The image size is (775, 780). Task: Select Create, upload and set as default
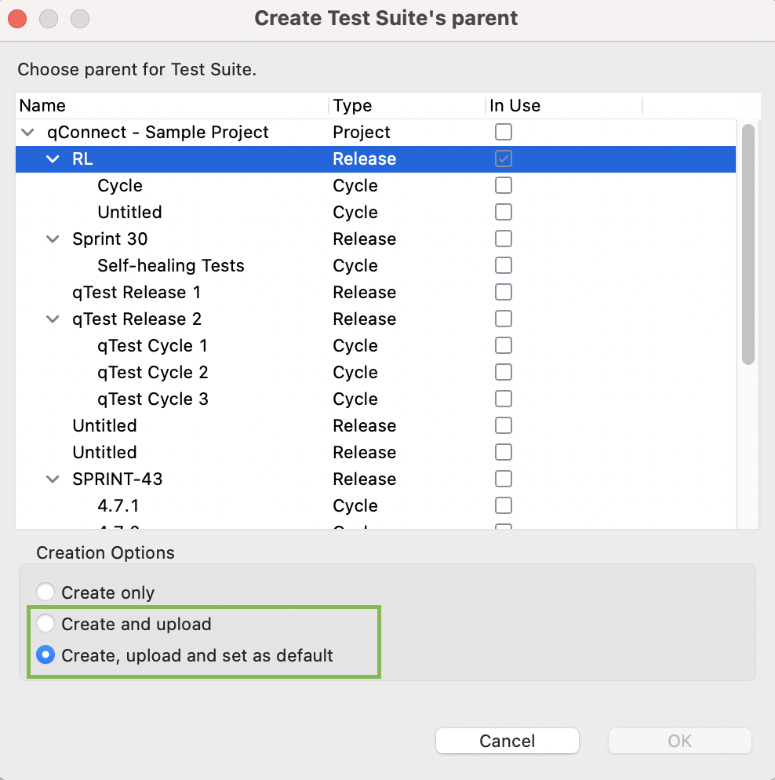[x=45, y=654]
